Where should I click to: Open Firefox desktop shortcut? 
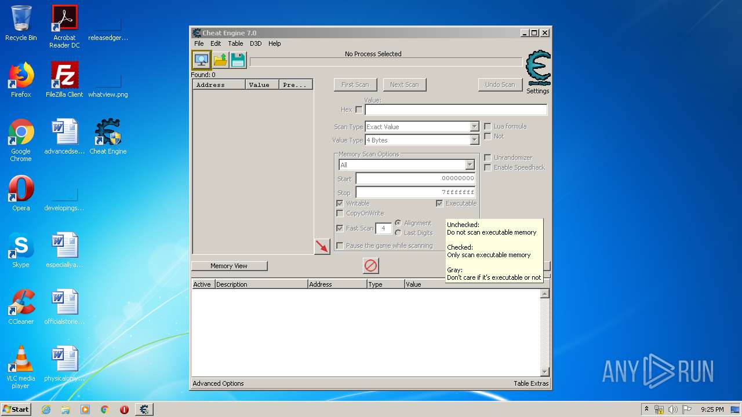pos(21,80)
